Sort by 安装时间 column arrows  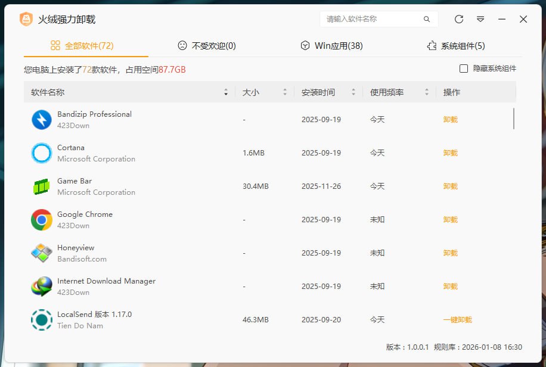pyautogui.click(x=353, y=92)
